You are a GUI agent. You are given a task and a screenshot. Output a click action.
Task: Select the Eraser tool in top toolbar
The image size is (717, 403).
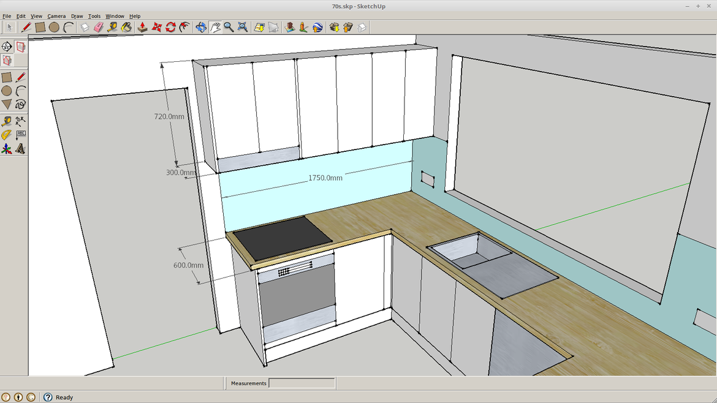(99, 27)
